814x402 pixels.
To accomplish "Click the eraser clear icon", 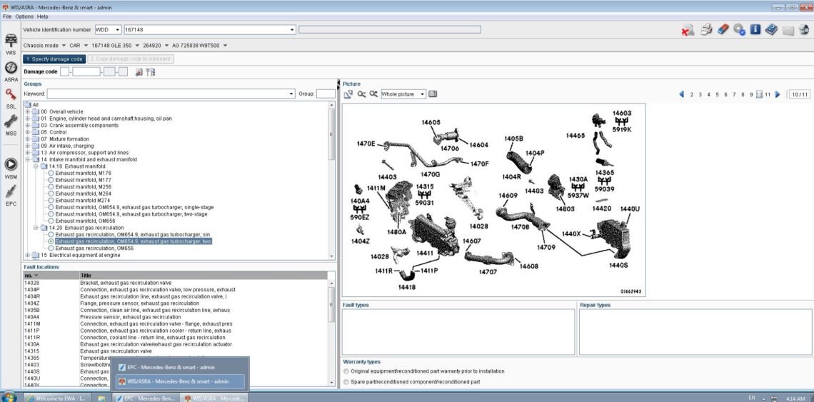I will click(x=723, y=29).
